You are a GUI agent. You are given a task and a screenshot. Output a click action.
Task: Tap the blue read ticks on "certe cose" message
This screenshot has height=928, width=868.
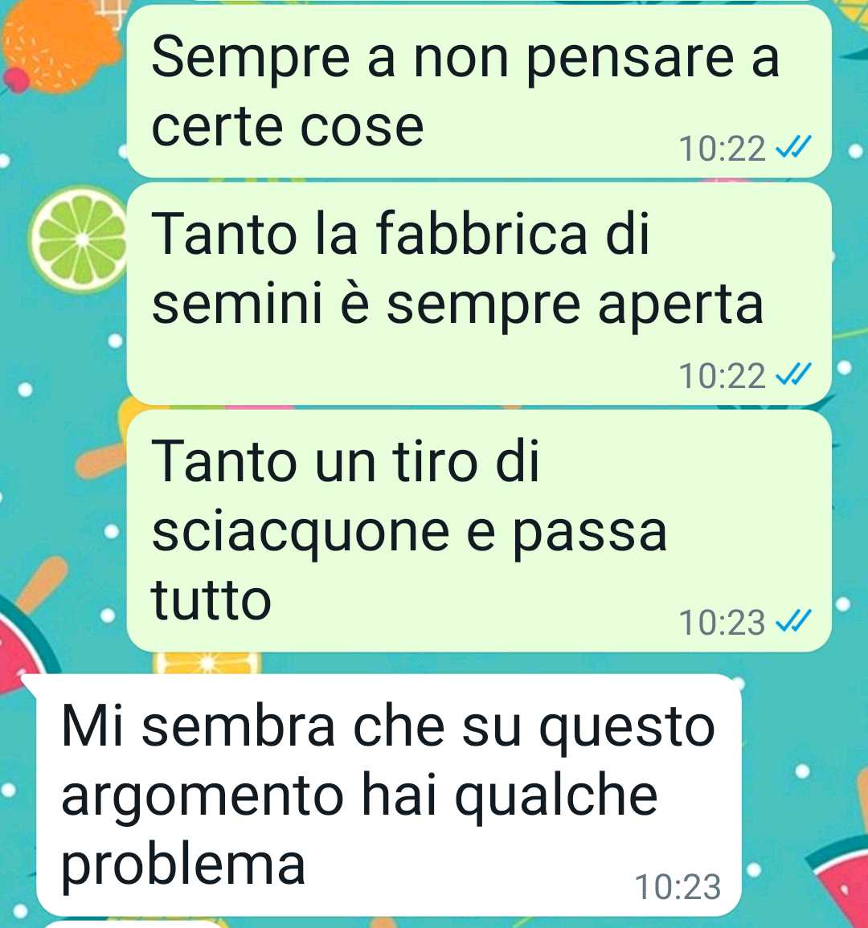coord(793,147)
